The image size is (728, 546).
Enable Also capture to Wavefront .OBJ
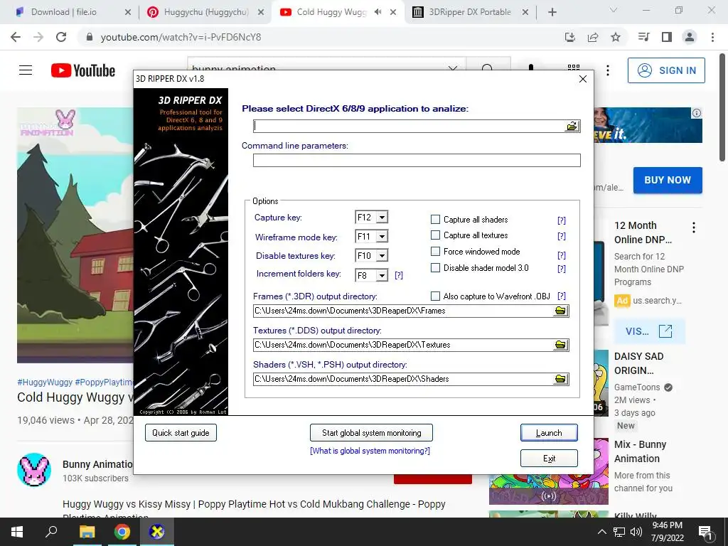pos(435,296)
